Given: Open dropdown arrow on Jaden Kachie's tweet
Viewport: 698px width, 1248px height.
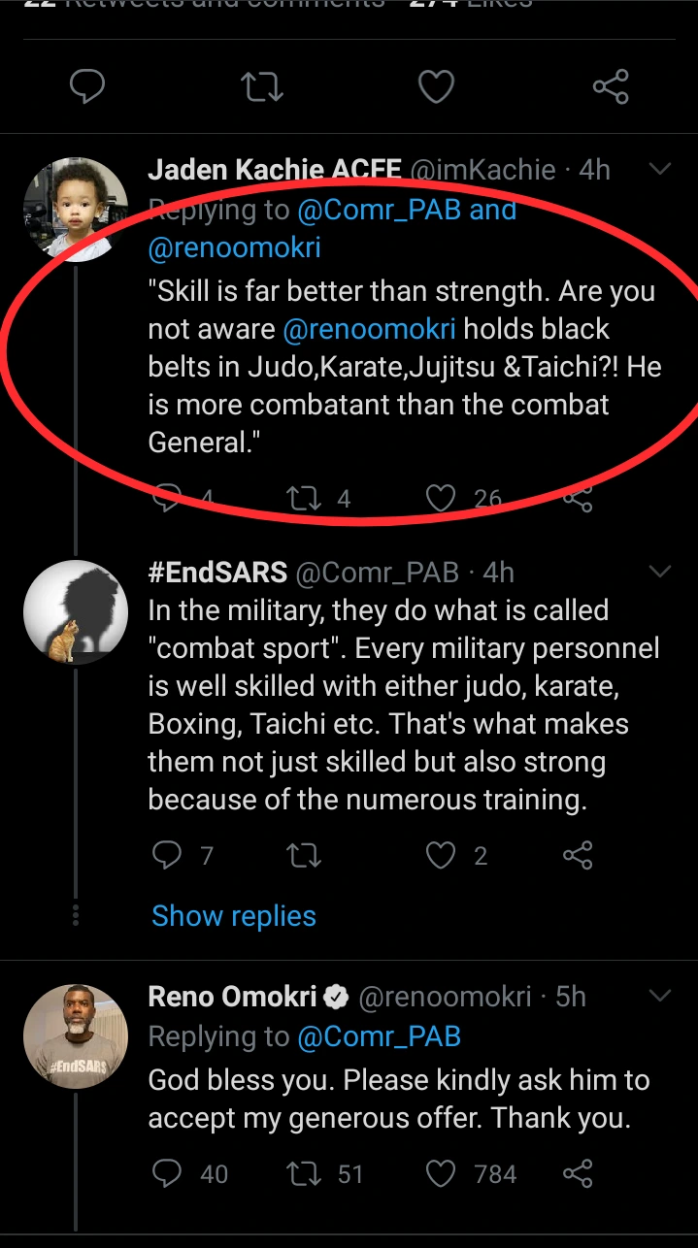Looking at the screenshot, I should 660,170.
